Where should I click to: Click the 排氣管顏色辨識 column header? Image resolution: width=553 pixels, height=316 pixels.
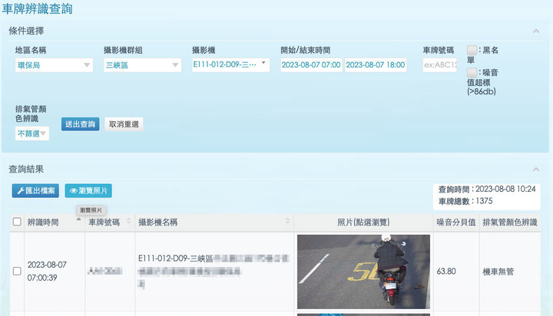pos(510,222)
